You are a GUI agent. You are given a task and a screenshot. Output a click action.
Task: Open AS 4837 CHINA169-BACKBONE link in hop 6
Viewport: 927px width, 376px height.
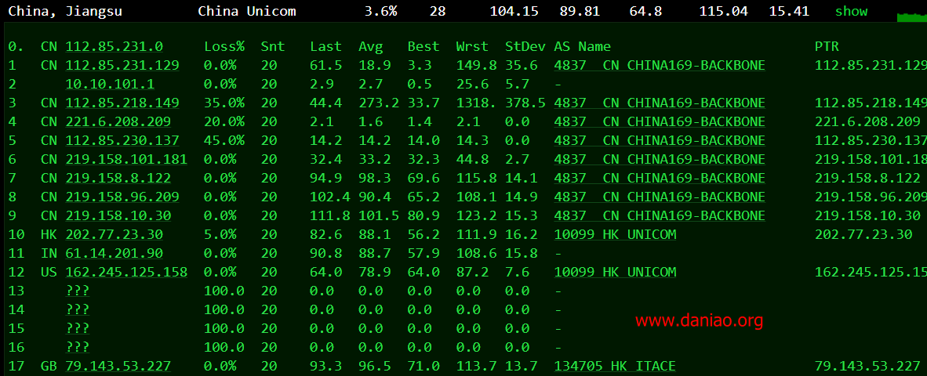pos(660,159)
